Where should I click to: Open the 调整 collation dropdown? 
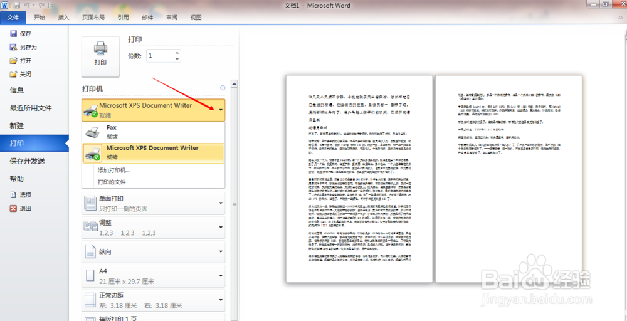pyautogui.click(x=154, y=228)
